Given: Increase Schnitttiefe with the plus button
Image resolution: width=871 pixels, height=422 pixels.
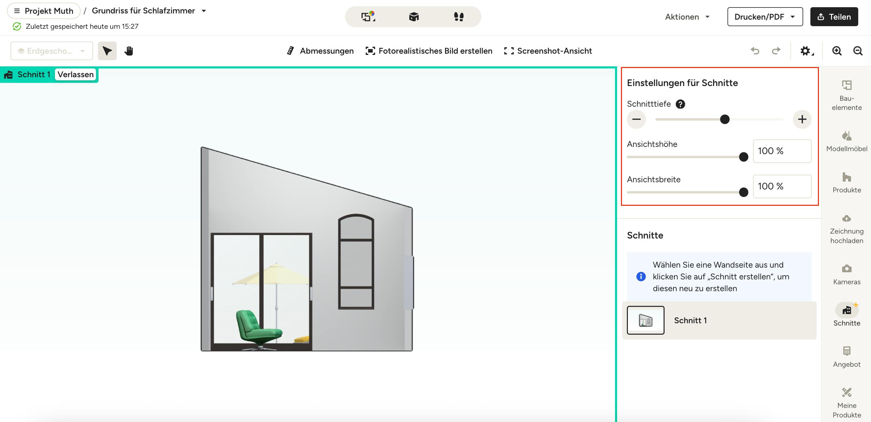Looking at the screenshot, I should (802, 119).
